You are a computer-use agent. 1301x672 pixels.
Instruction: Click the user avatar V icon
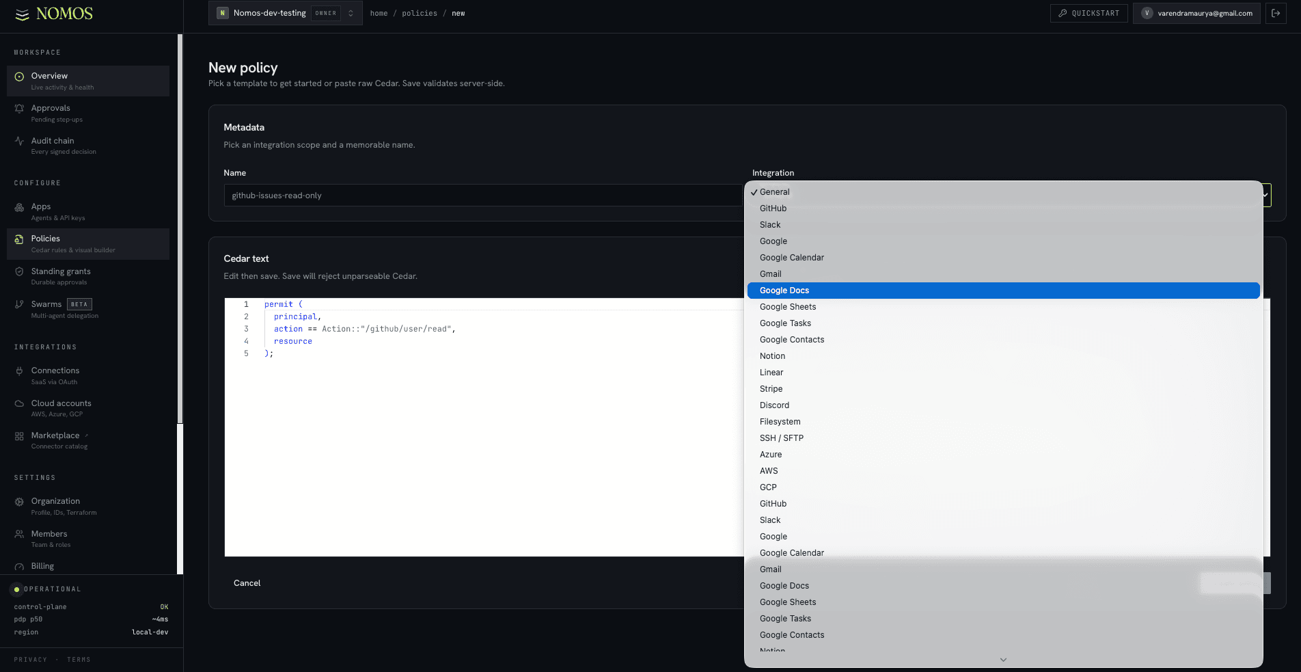point(1147,13)
